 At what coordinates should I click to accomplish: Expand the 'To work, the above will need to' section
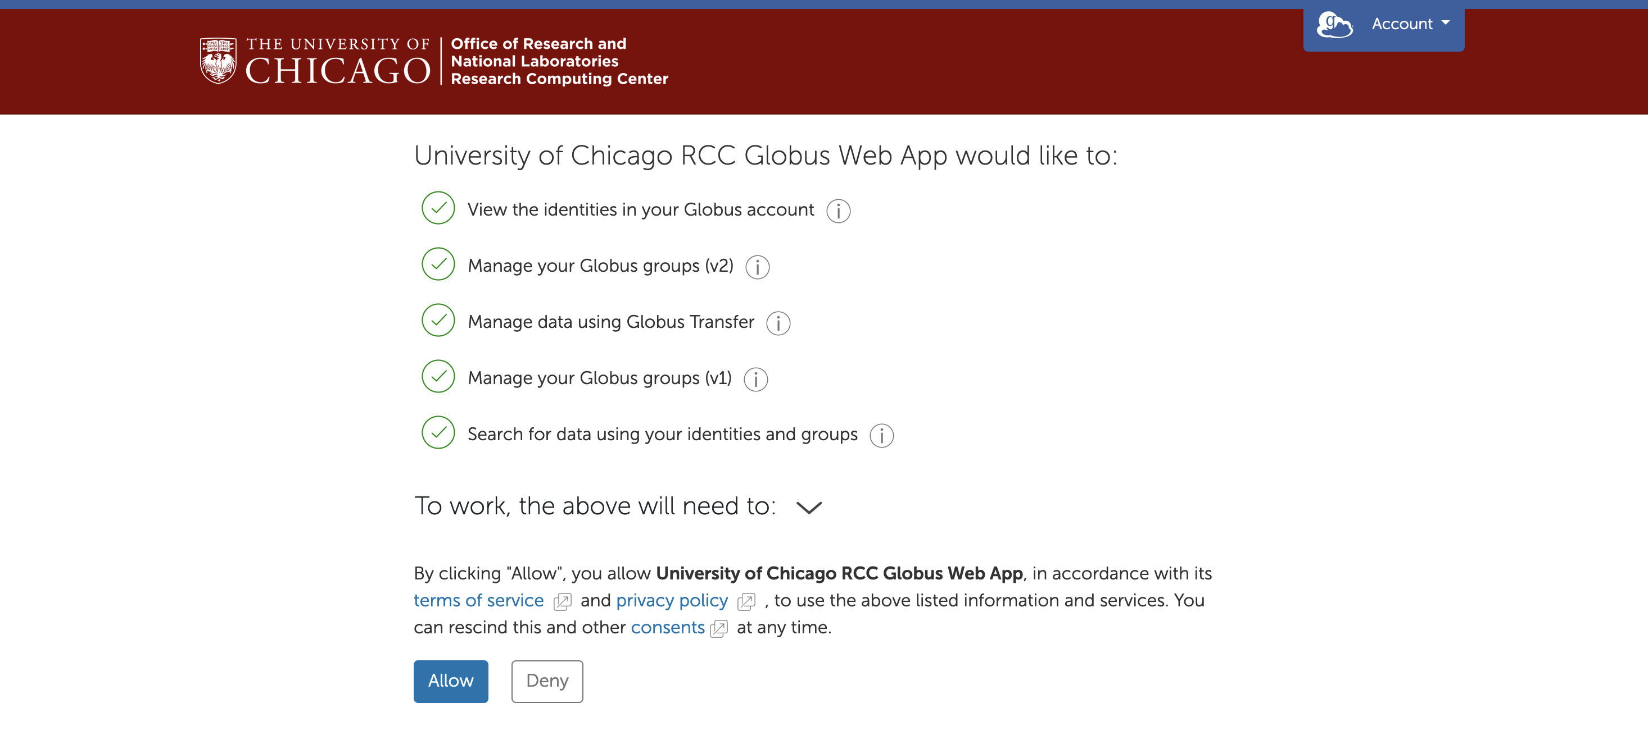[x=809, y=508]
